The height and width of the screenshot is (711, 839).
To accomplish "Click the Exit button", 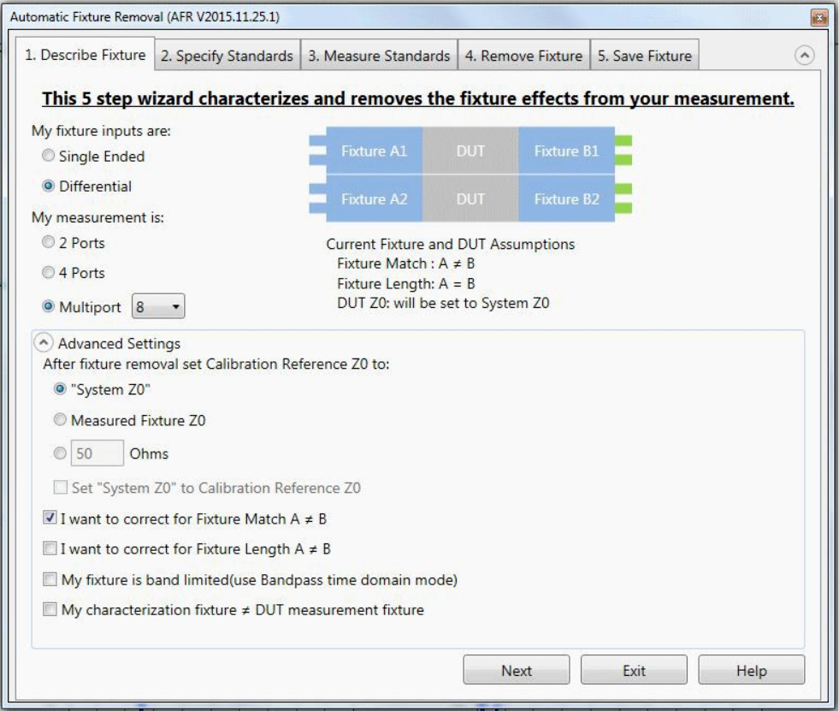I will click(x=634, y=670).
